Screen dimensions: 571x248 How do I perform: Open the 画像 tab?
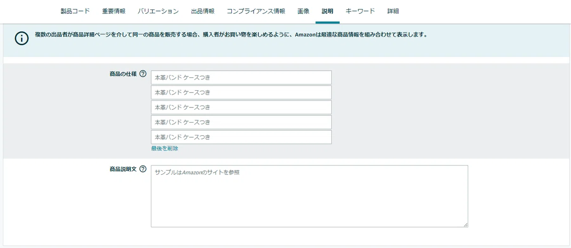click(303, 11)
